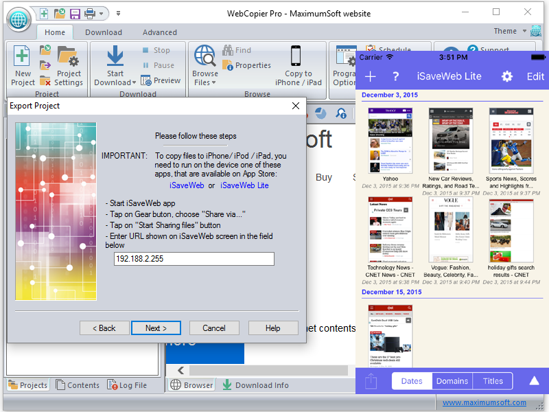
Task: Click the WebCopier globe application button
Action: coord(19,20)
